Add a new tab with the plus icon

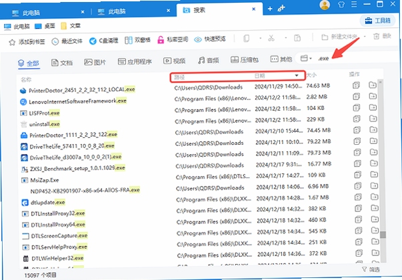click(x=270, y=9)
